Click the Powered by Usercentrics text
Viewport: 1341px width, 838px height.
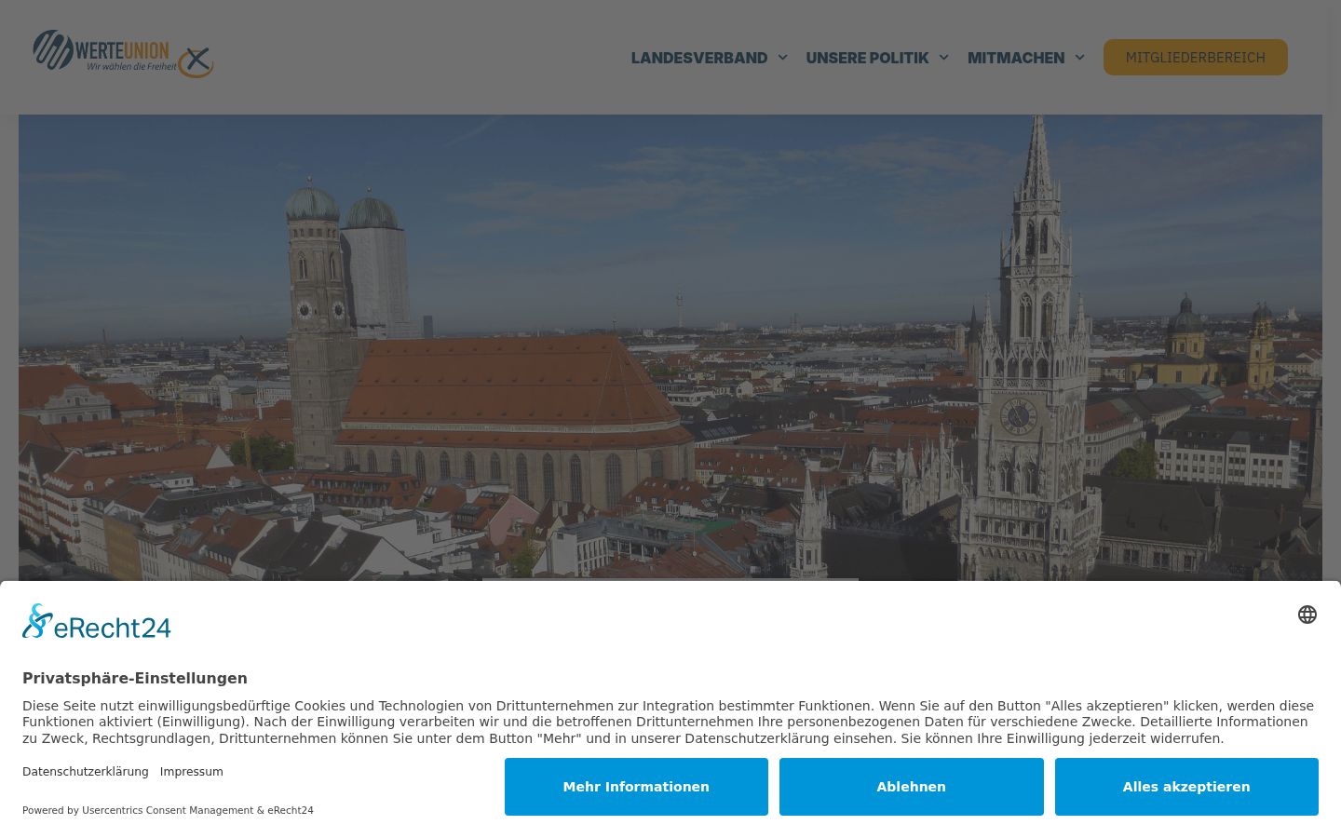[x=168, y=810]
